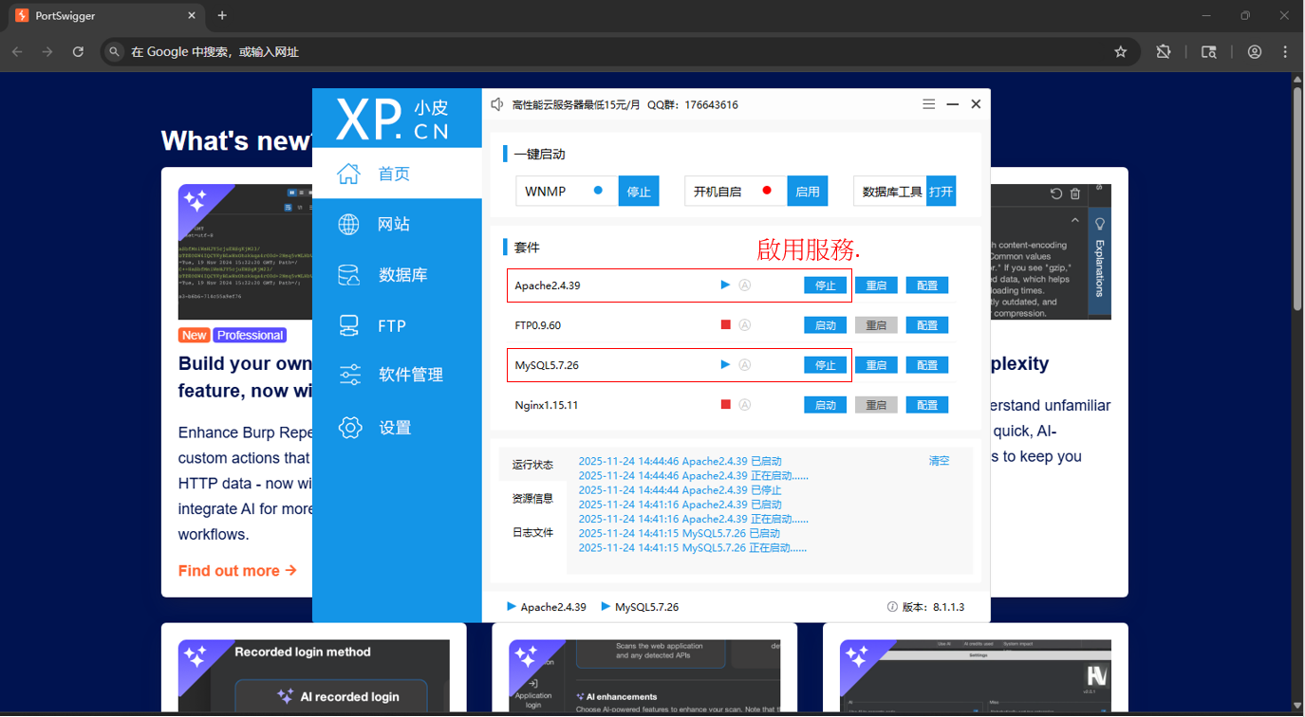Click the circled A icon beside Nginx1.15.11
1305x717 pixels.
[x=745, y=404]
